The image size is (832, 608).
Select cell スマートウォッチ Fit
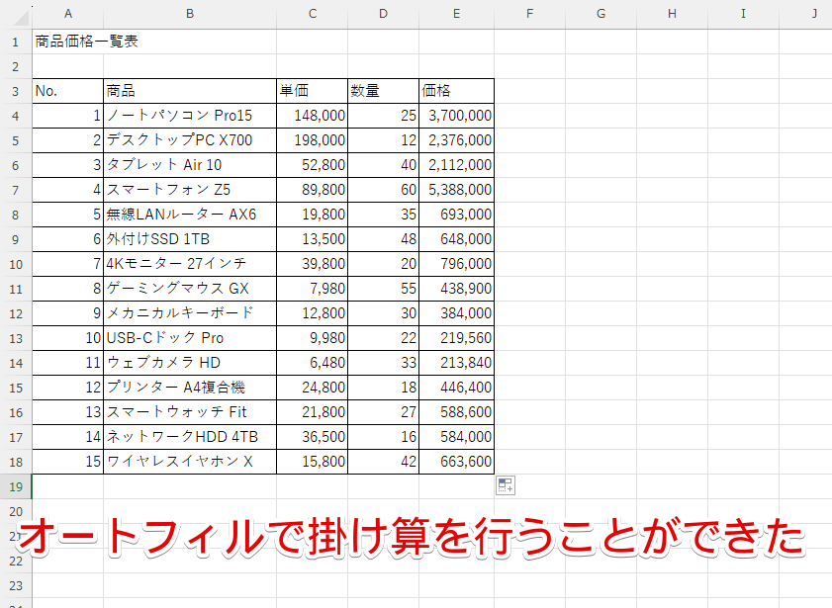pos(190,412)
